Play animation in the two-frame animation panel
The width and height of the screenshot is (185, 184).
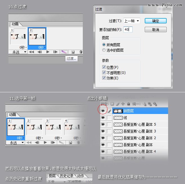[48, 52]
